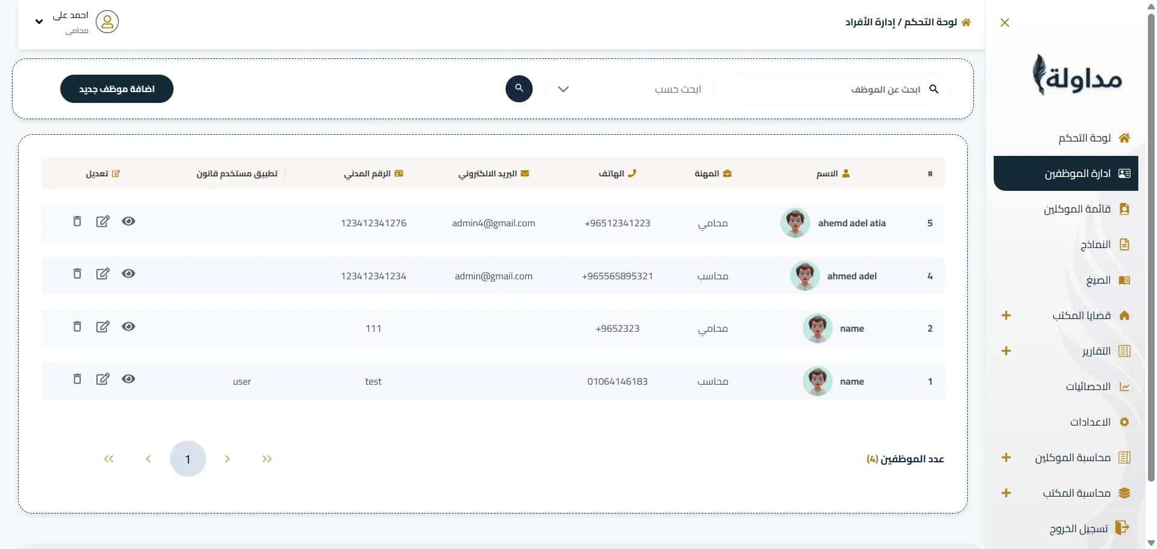
Task: Jump to the last page double arrow
Action: point(267,459)
